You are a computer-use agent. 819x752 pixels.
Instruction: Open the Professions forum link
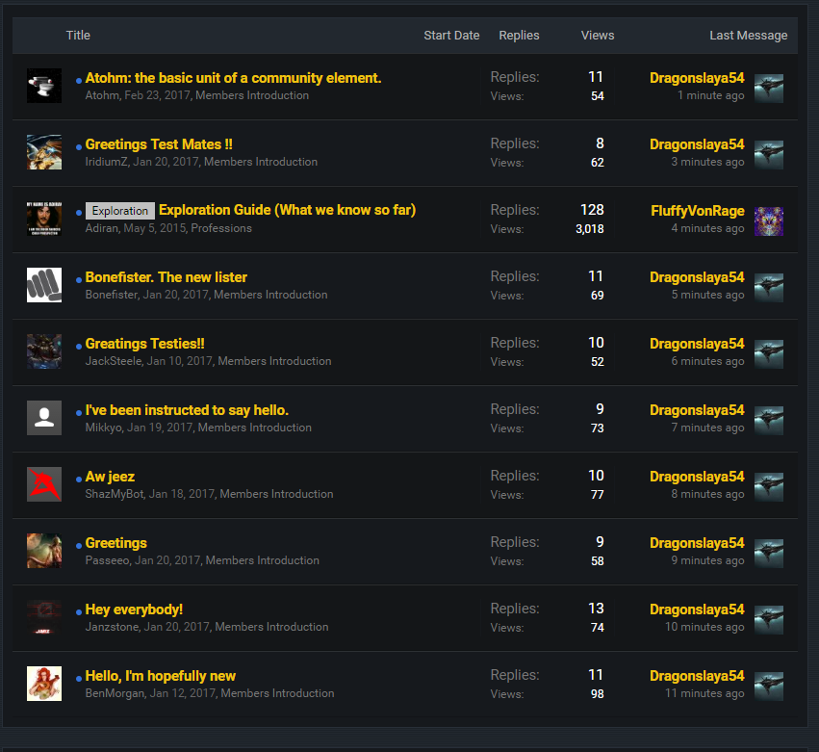tap(221, 228)
